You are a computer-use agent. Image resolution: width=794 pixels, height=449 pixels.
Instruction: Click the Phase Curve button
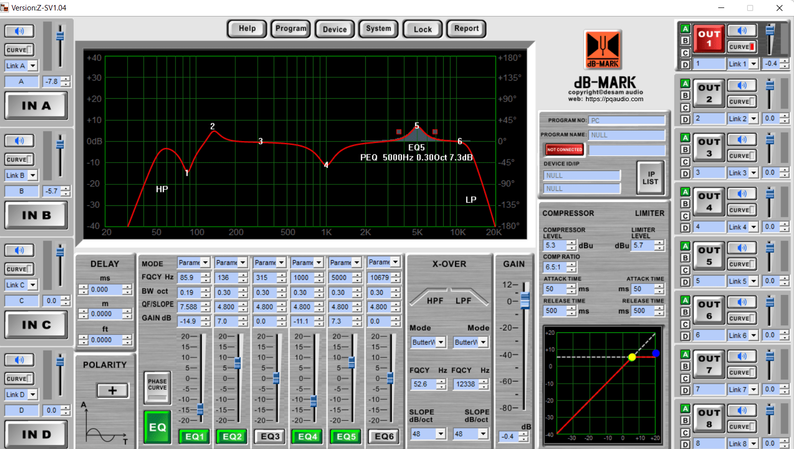(x=158, y=388)
